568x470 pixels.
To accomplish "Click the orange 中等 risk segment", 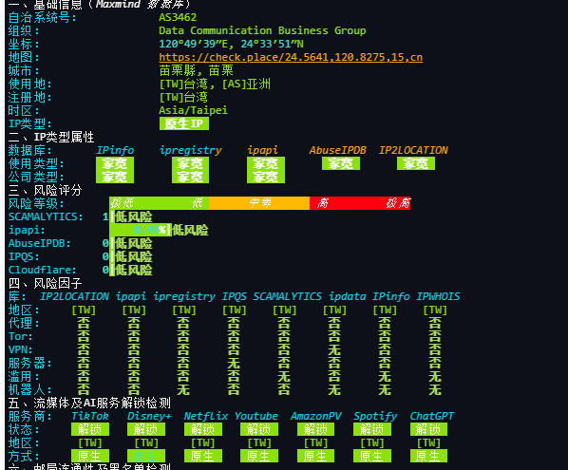I will (259, 203).
